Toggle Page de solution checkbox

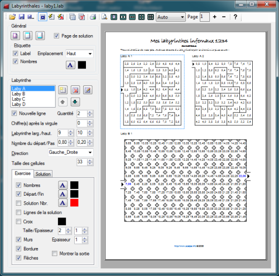(56, 36)
